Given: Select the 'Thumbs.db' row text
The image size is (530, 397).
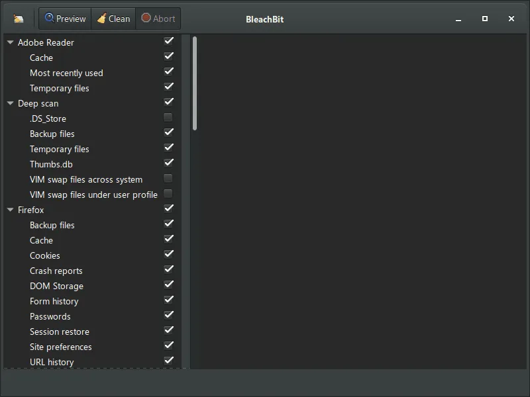Looking at the screenshot, I should coord(51,164).
